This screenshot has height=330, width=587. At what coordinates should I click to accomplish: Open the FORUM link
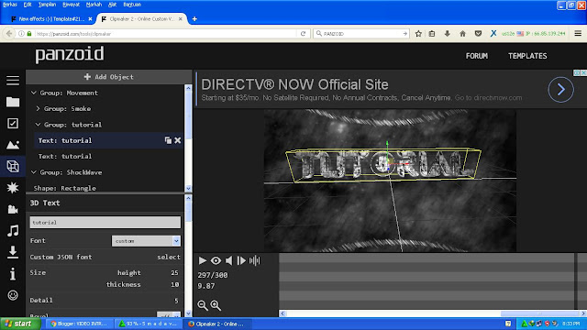tap(477, 56)
